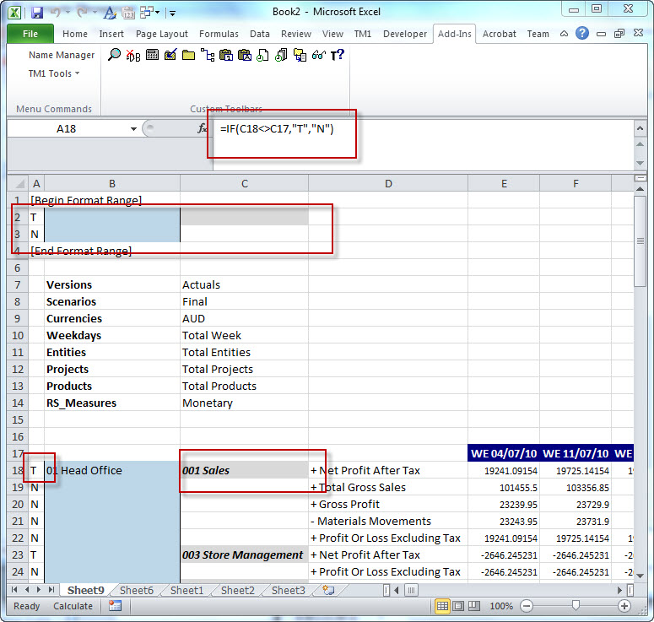The width and height of the screenshot is (654, 622).
Task: Switch to the Sheet1 worksheet tab
Action: click(x=186, y=590)
